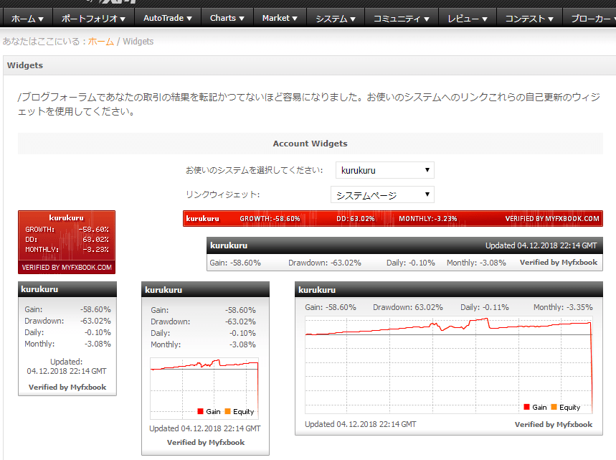The width and height of the screenshot is (616, 460).
Task: Click Verified by Myfxbook in the large chart widget
Action: [x=554, y=424]
